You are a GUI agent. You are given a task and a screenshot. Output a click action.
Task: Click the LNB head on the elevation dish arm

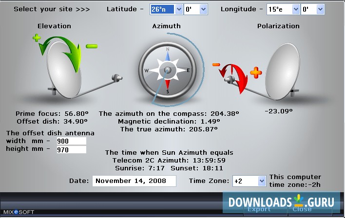pos(116,78)
